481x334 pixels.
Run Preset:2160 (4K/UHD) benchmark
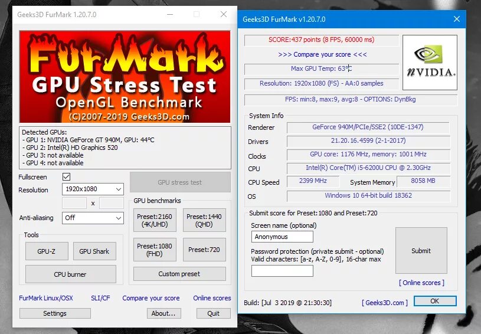155,220
